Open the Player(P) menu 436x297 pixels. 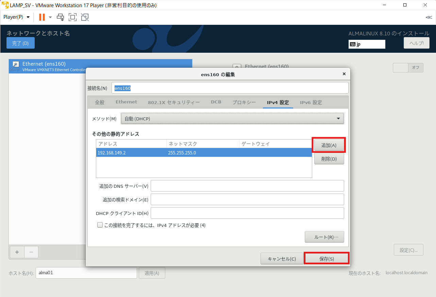point(17,17)
